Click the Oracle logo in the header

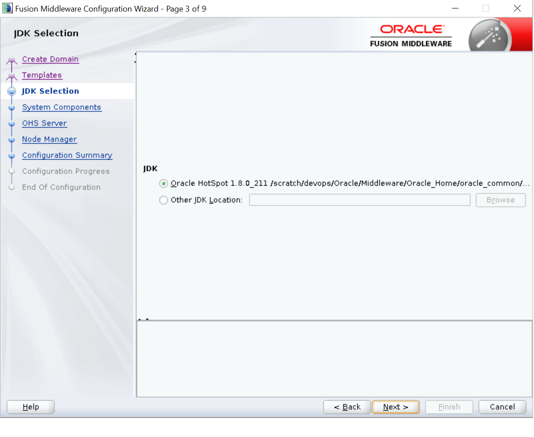click(x=410, y=29)
